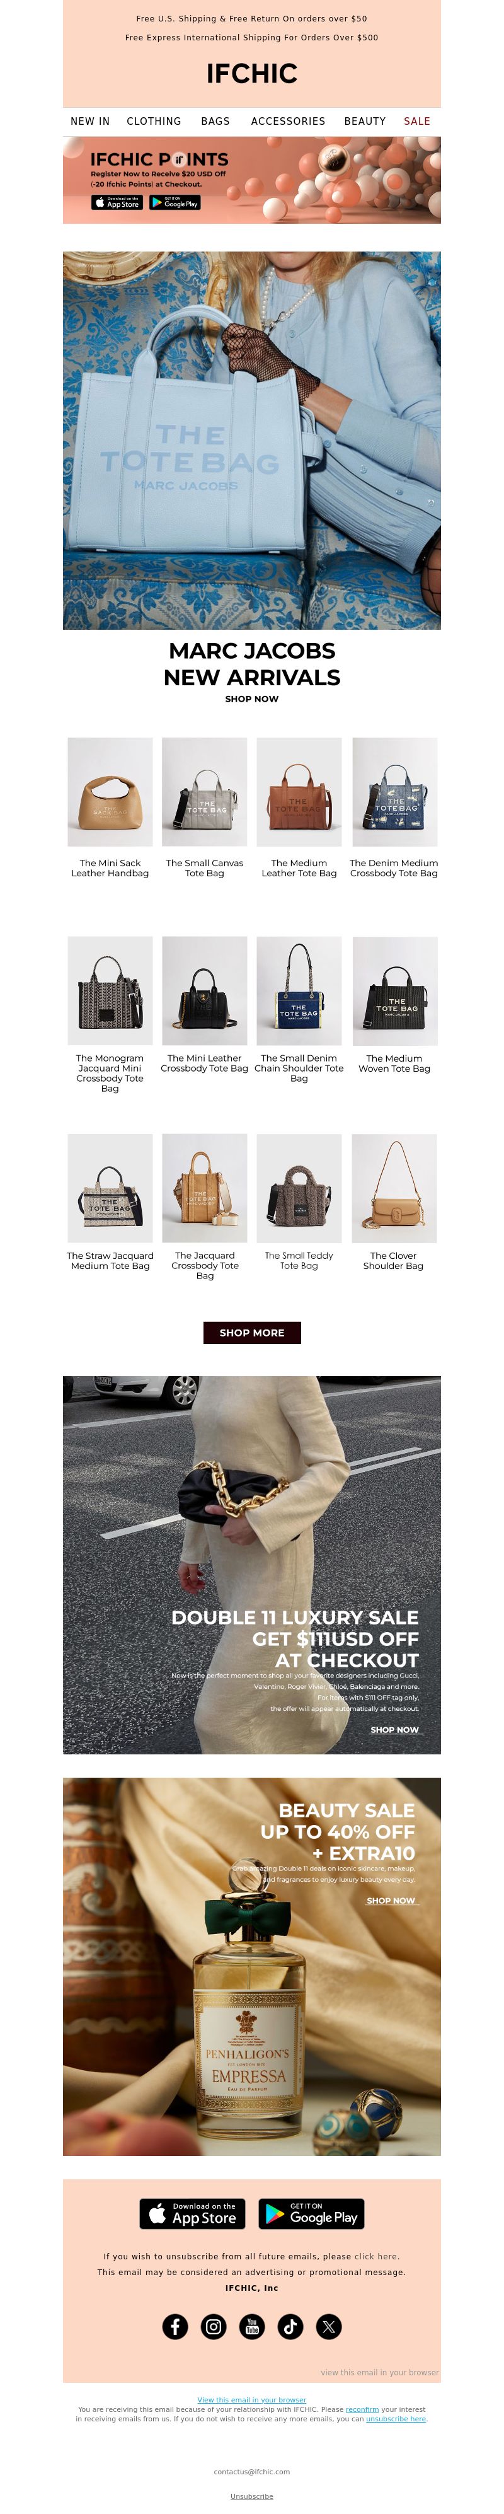Tap the App Store badge in points banner
Viewport: 504px width, 2514px height.
117,202
